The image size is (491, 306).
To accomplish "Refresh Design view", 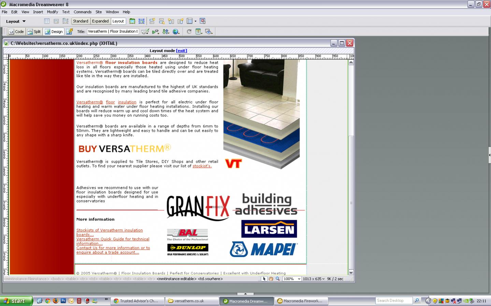I will tap(189, 31).
